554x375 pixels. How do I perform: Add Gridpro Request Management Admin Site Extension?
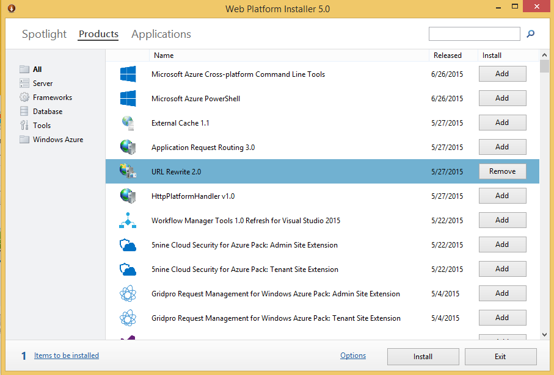pos(503,293)
